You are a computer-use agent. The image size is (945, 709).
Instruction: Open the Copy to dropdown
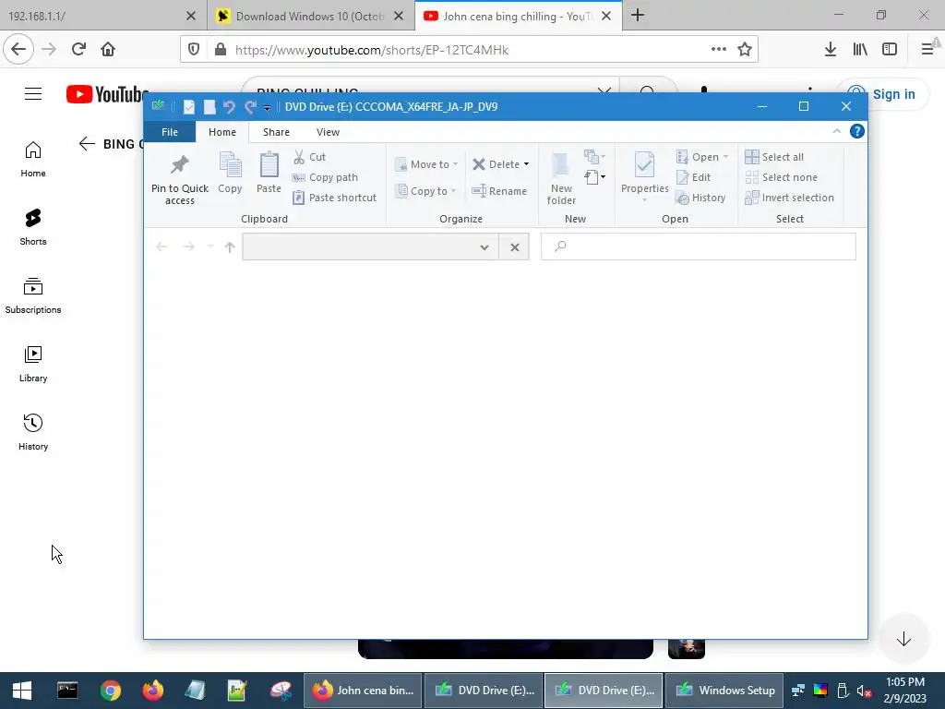point(425,190)
